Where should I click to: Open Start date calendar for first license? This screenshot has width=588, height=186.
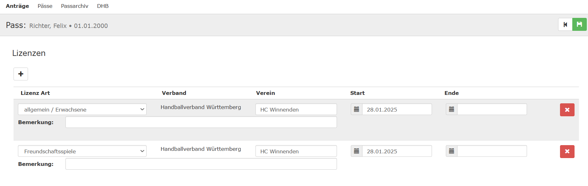coord(356,109)
